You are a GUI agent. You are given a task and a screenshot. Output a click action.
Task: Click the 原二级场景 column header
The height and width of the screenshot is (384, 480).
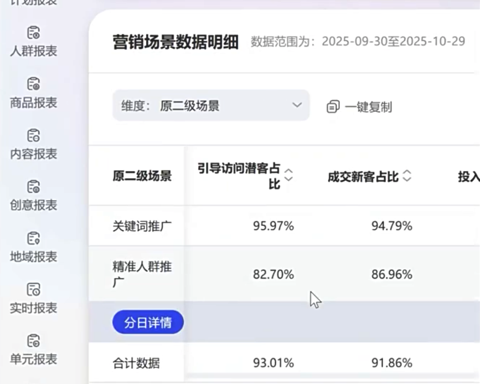(142, 176)
